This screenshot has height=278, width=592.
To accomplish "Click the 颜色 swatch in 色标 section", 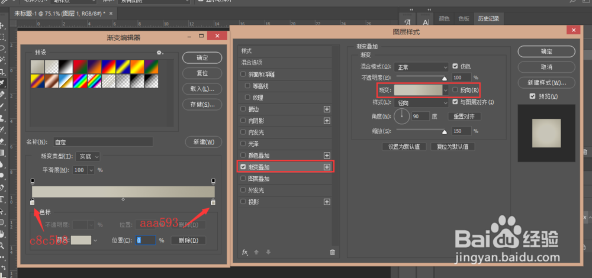I will [81, 240].
